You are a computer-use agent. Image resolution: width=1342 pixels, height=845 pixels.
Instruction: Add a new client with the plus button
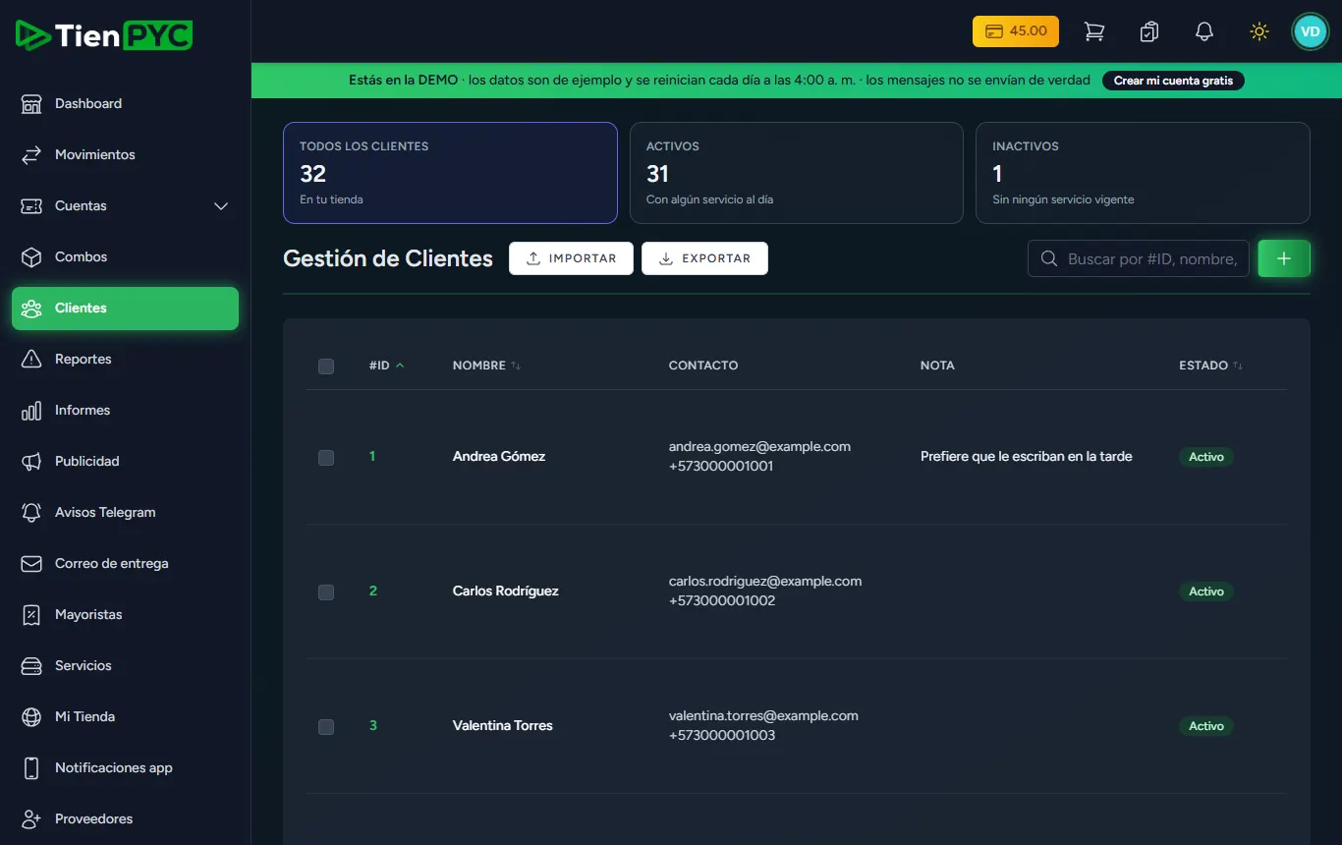coord(1284,258)
